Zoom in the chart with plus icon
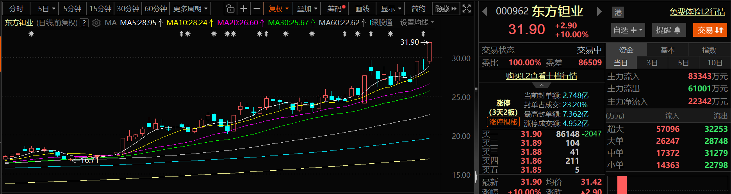 pos(244,9)
